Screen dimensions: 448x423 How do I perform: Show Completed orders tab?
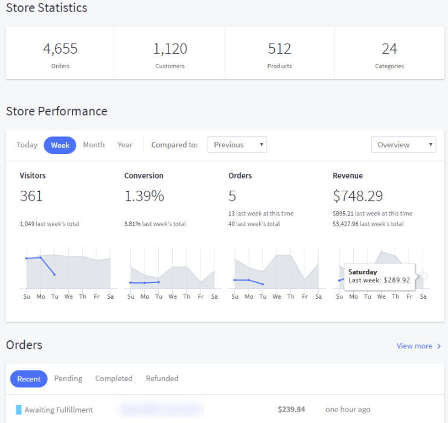(x=114, y=378)
